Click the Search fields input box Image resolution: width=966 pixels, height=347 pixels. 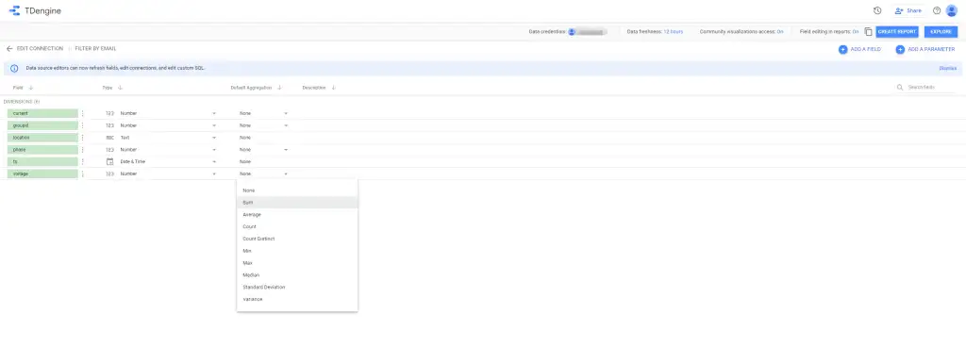point(931,88)
